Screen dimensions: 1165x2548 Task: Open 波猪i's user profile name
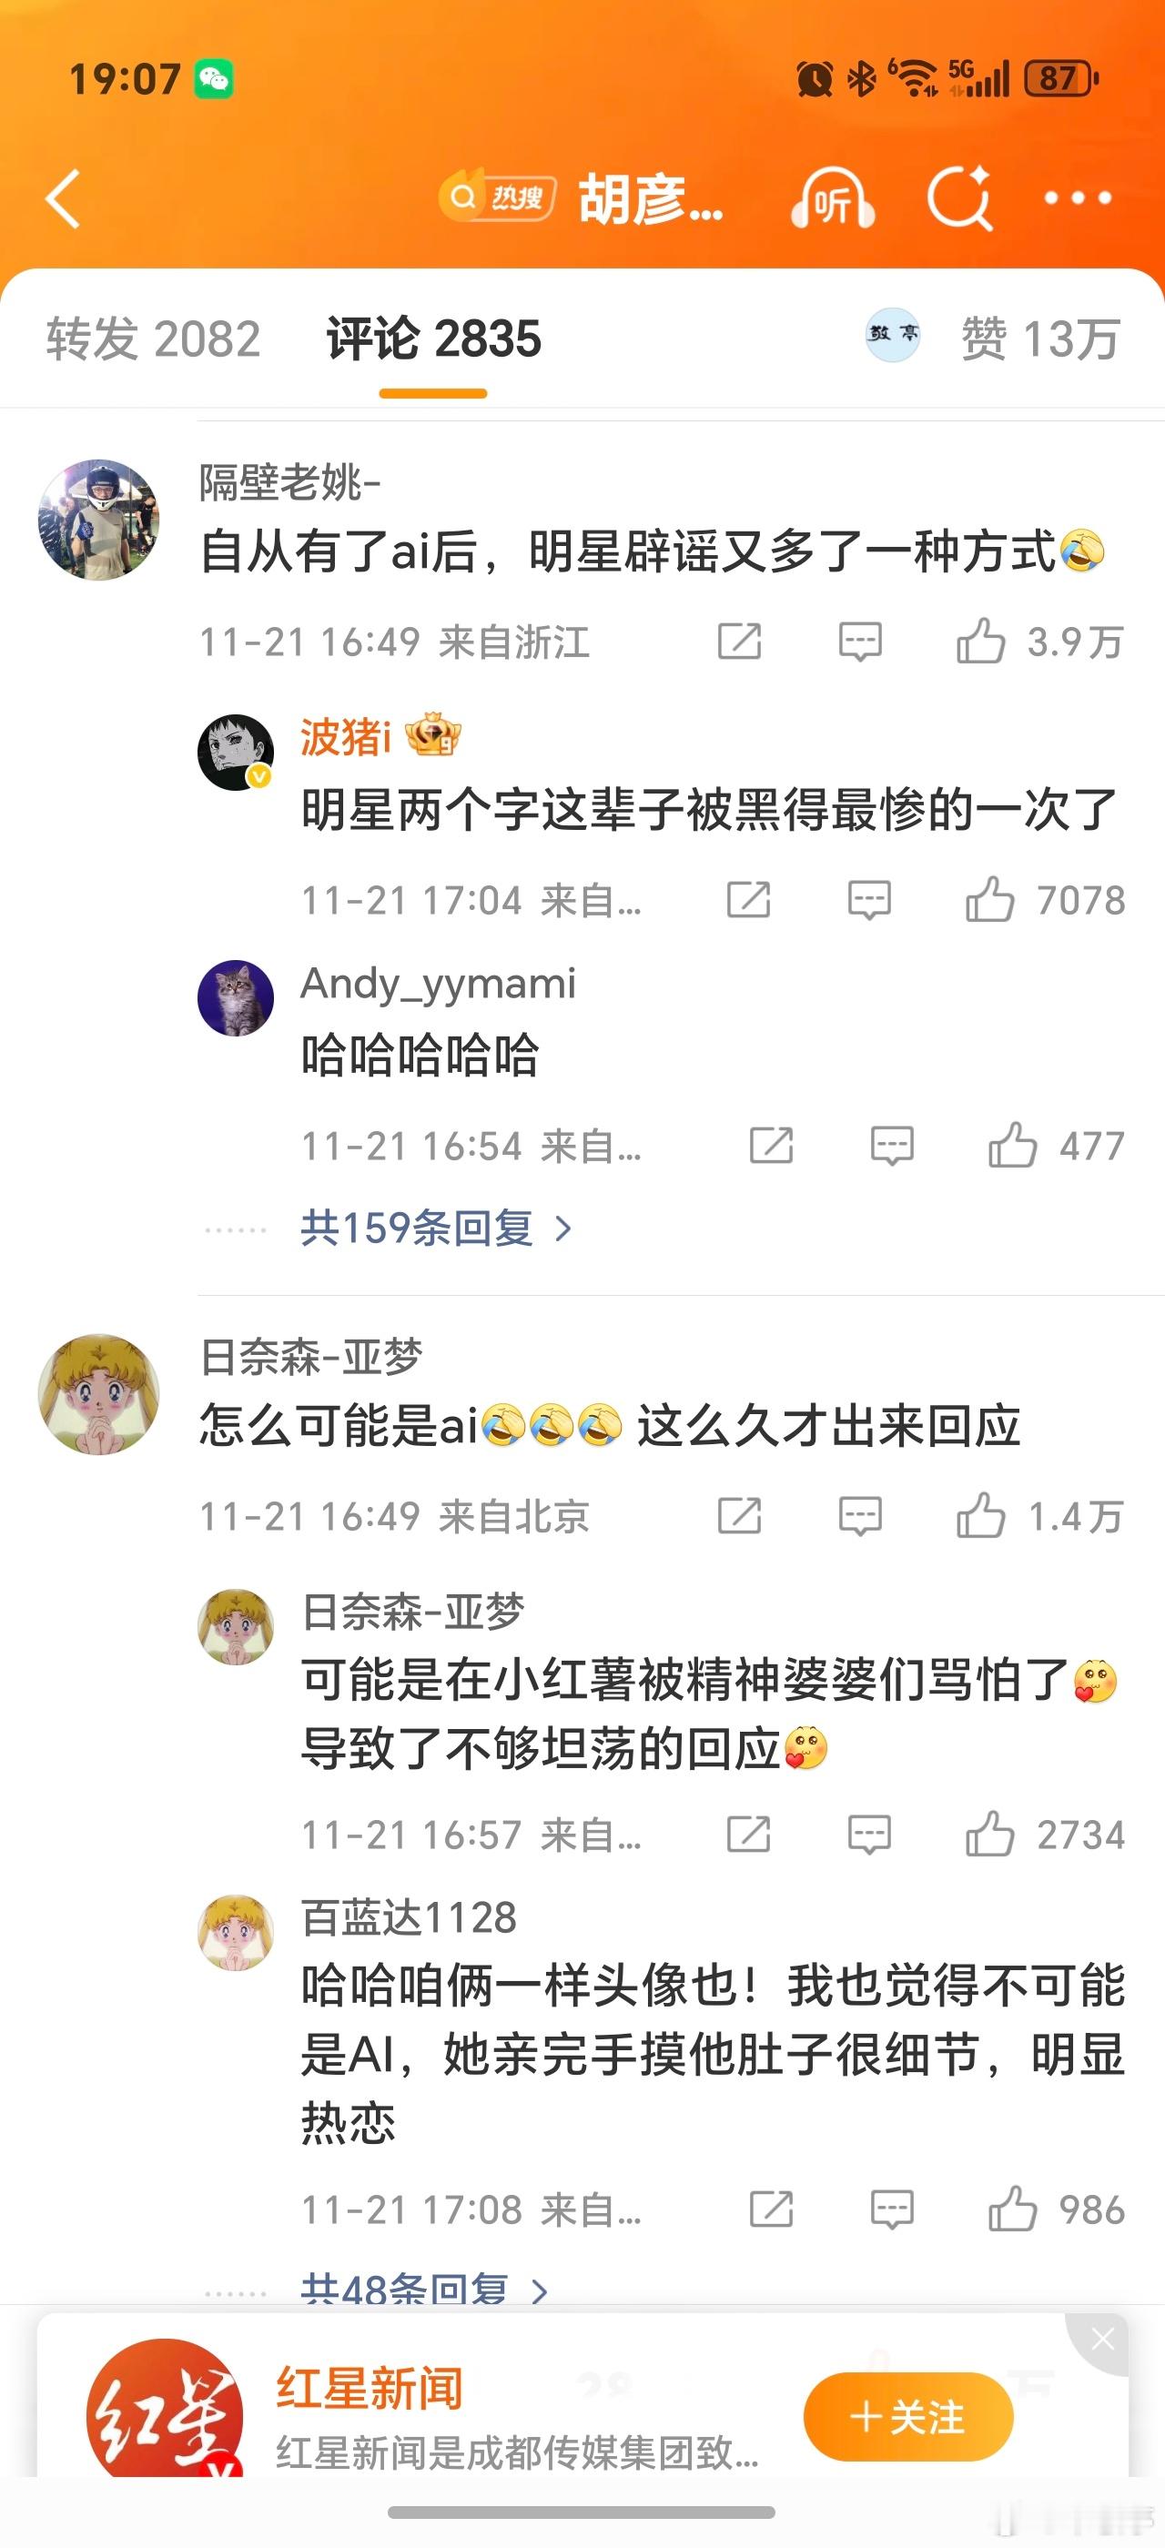tap(346, 737)
